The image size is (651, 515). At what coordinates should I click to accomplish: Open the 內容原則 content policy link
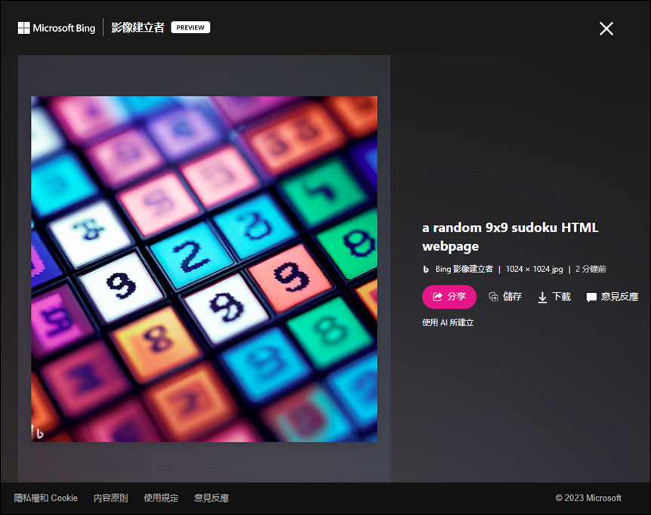(x=110, y=498)
